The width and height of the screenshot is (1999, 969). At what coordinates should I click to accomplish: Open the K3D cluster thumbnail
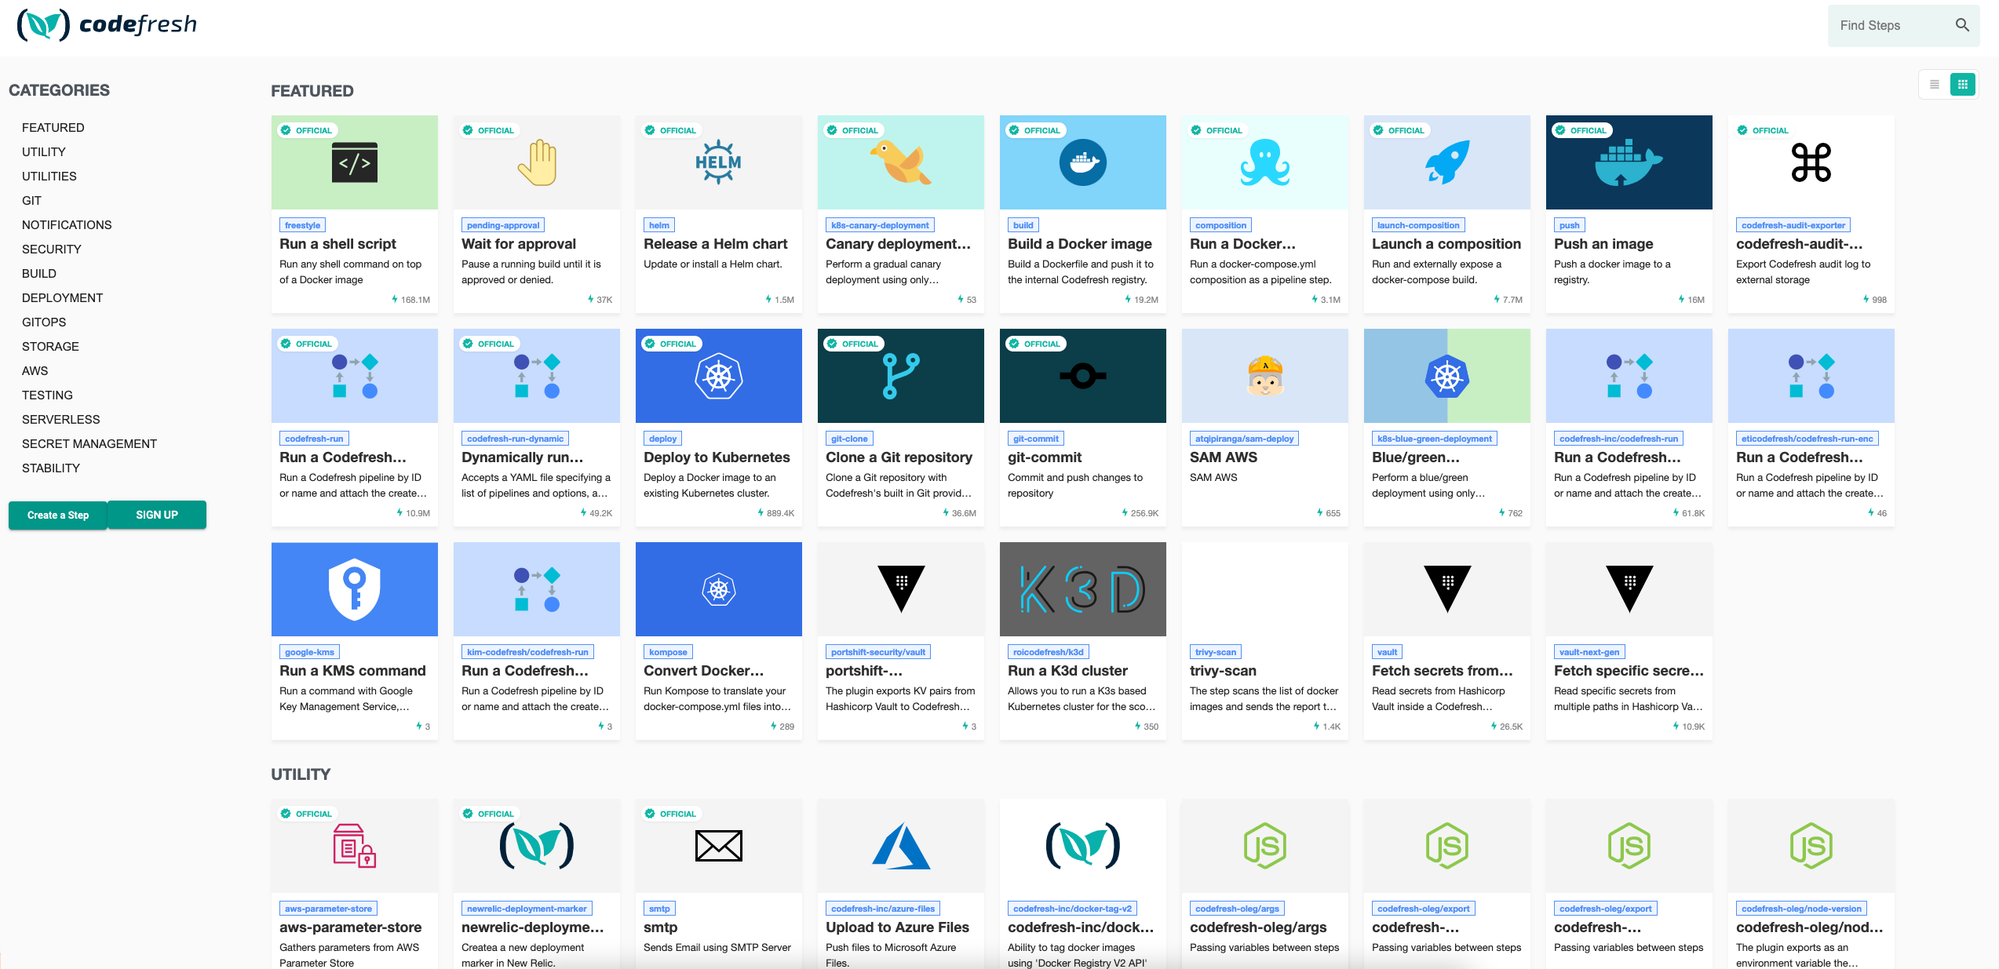click(1082, 589)
